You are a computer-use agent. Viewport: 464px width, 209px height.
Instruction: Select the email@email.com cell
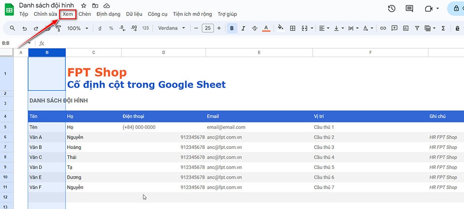[x=259, y=127]
